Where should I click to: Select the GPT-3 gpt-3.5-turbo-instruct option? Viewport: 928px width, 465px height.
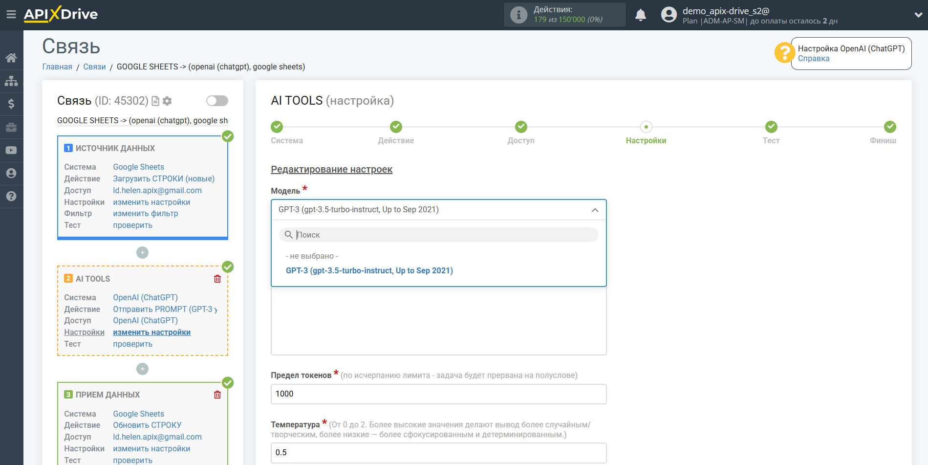(369, 271)
